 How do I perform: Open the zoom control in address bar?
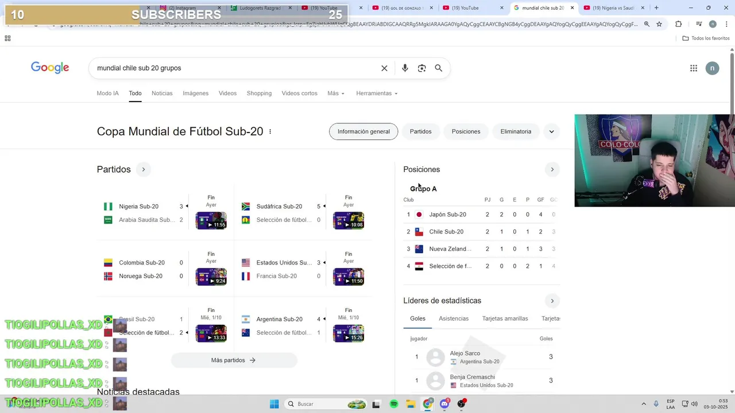coord(647,24)
